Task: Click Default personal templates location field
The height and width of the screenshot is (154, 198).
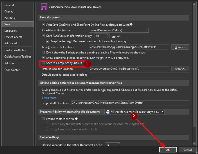Action: (x=139, y=75)
